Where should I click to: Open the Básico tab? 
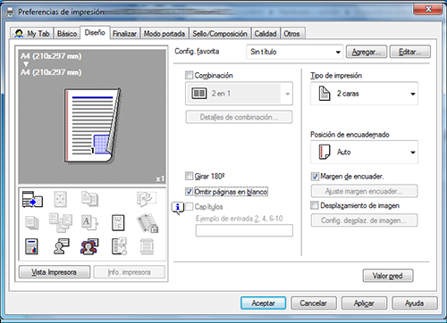pyautogui.click(x=67, y=34)
